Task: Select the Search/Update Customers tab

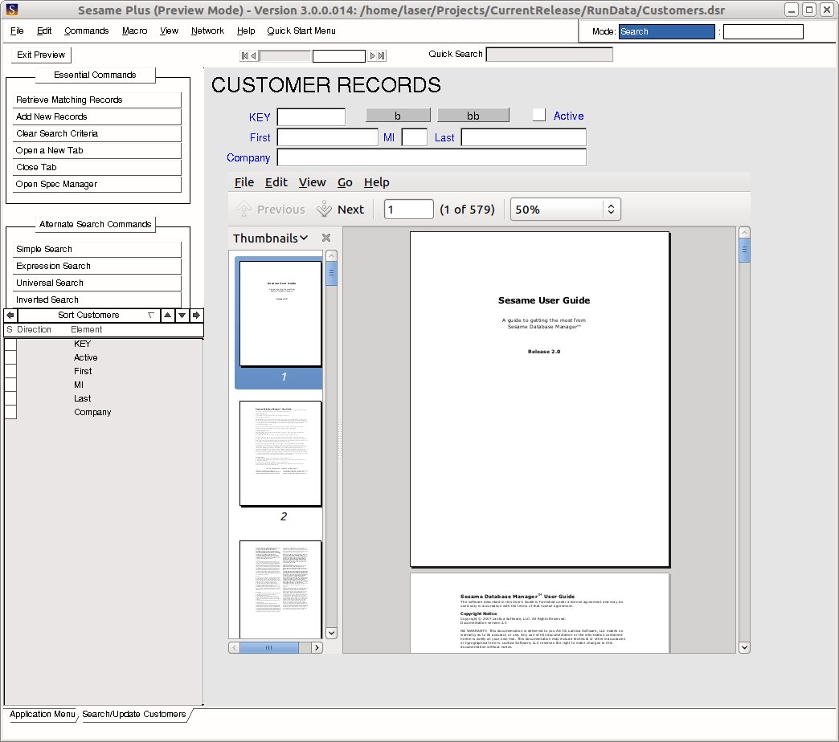Action: click(x=133, y=714)
